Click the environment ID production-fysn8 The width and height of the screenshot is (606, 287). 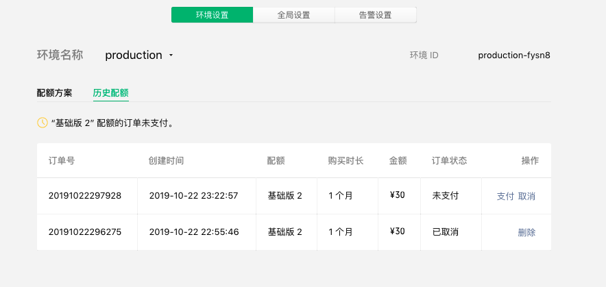point(513,55)
